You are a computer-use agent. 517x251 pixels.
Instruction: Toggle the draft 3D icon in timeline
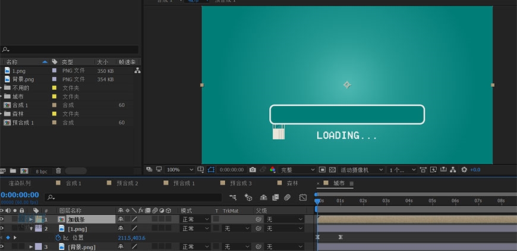pos(248,197)
